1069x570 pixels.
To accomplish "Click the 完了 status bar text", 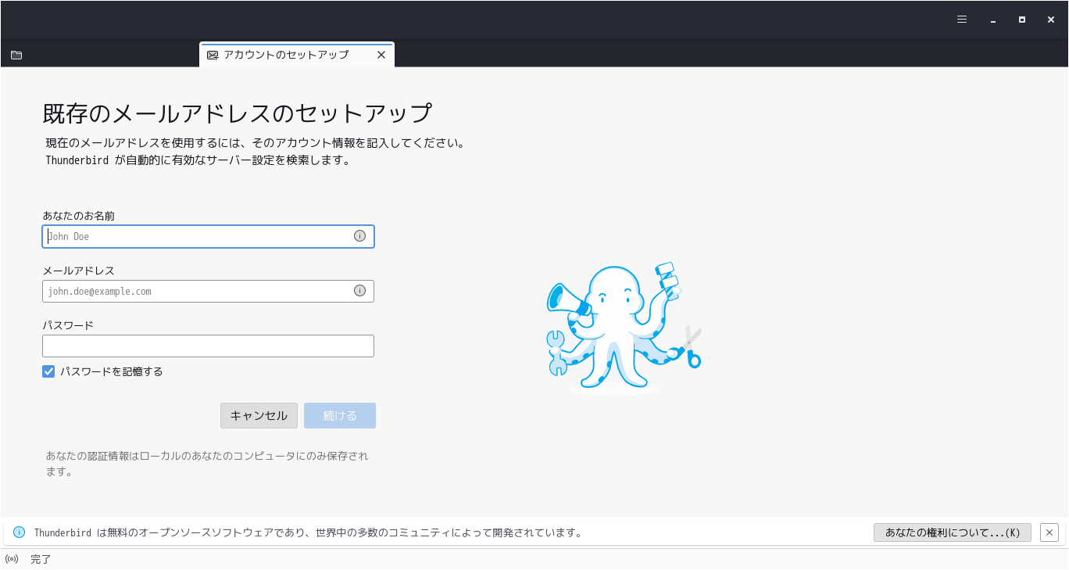I will [41, 559].
